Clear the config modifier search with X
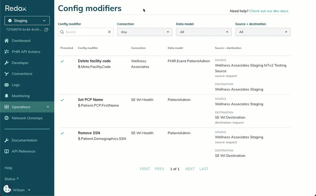Image resolution: width=316 pixels, height=196 pixels. point(109,32)
